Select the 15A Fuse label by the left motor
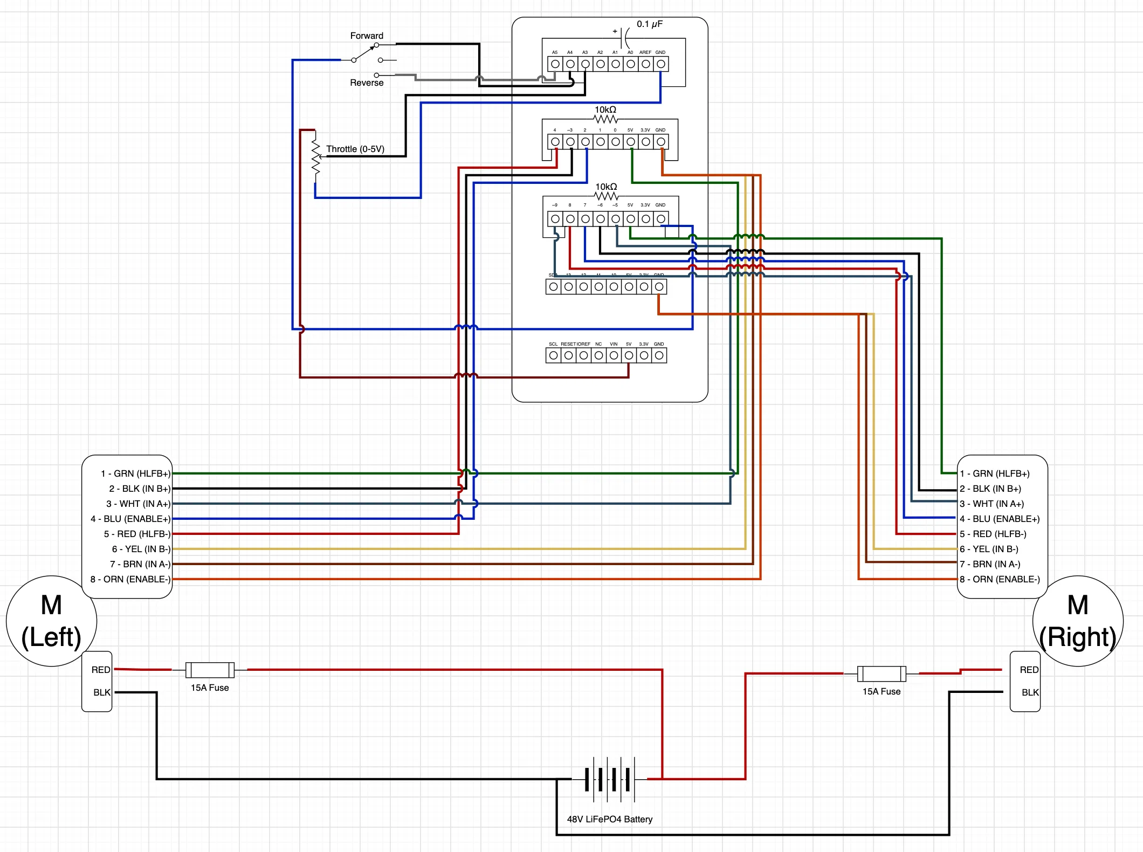 click(210, 688)
